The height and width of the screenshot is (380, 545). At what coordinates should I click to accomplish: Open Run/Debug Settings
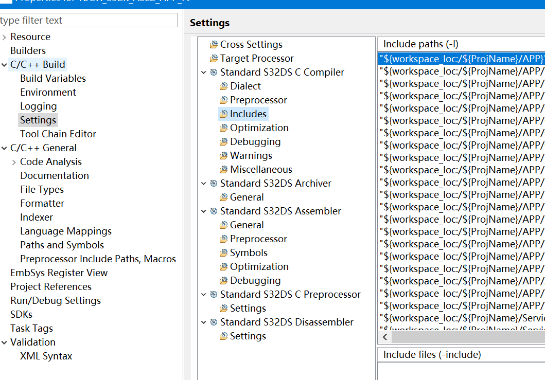point(56,301)
